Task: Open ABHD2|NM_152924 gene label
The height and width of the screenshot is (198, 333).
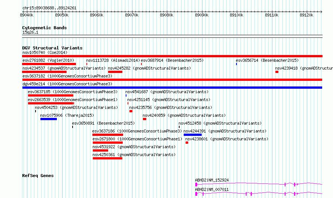Action: click(x=212, y=180)
